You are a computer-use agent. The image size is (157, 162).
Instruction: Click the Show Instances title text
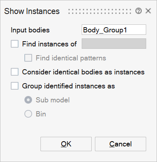[32, 11]
